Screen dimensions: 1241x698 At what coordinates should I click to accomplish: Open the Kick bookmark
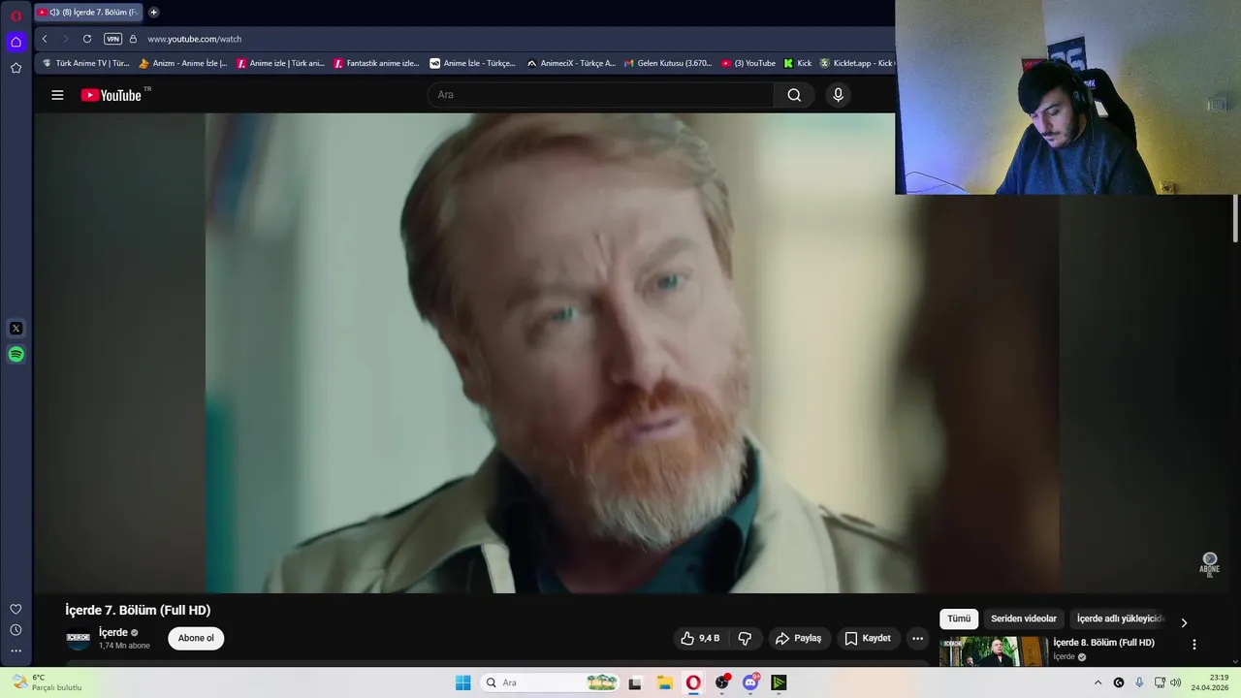coord(798,63)
